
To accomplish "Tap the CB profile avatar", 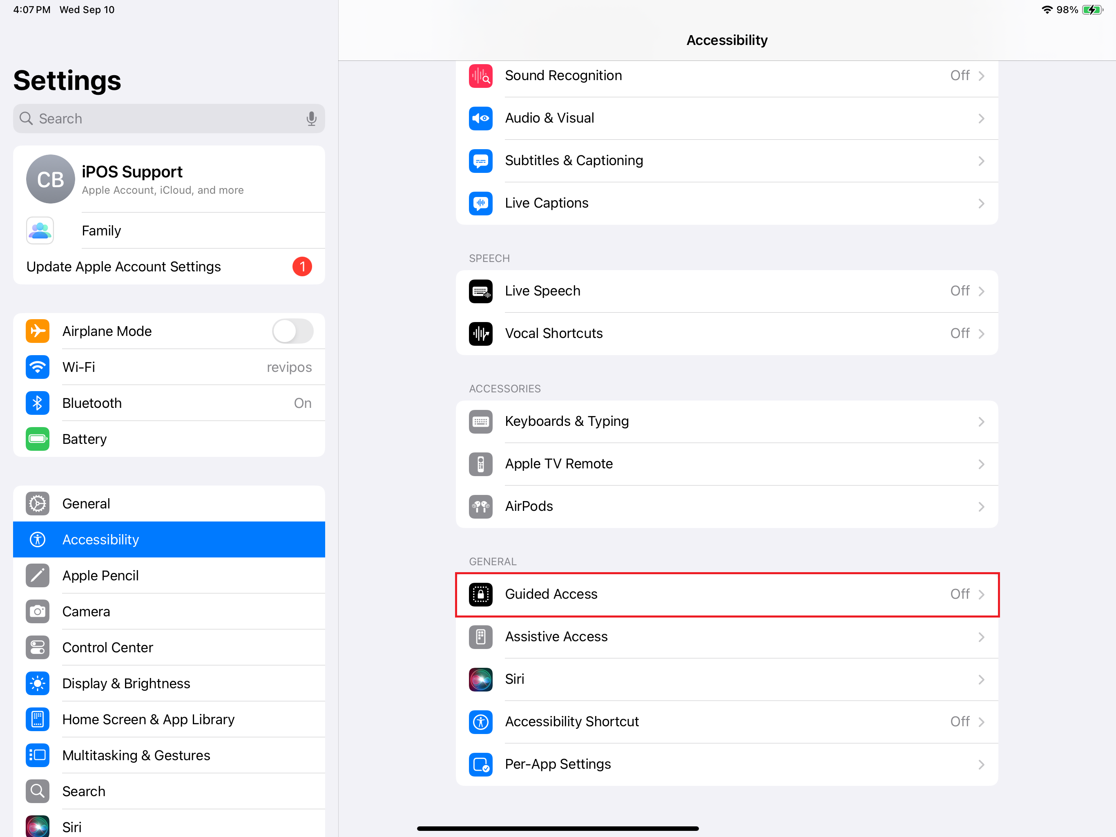I will point(51,179).
